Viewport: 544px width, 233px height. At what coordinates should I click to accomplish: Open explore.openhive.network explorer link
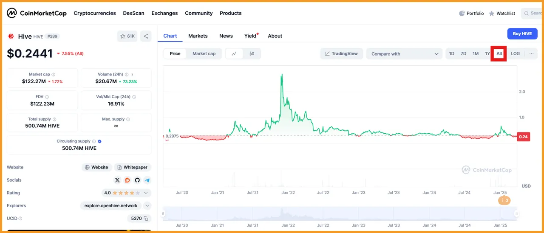[x=111, y=205]
